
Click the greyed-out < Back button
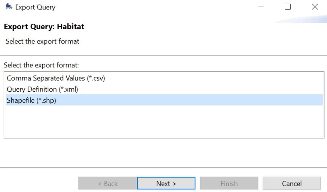click(107, 184)
